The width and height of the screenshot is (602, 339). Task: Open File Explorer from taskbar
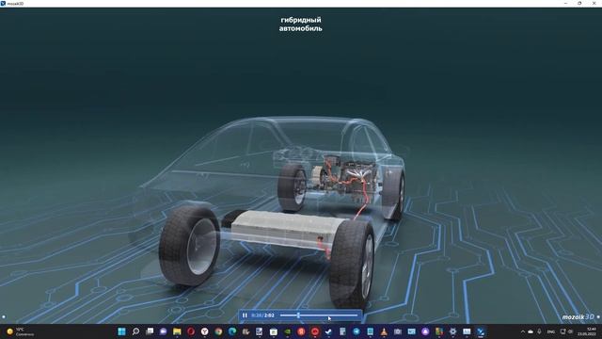pos(177,331)
